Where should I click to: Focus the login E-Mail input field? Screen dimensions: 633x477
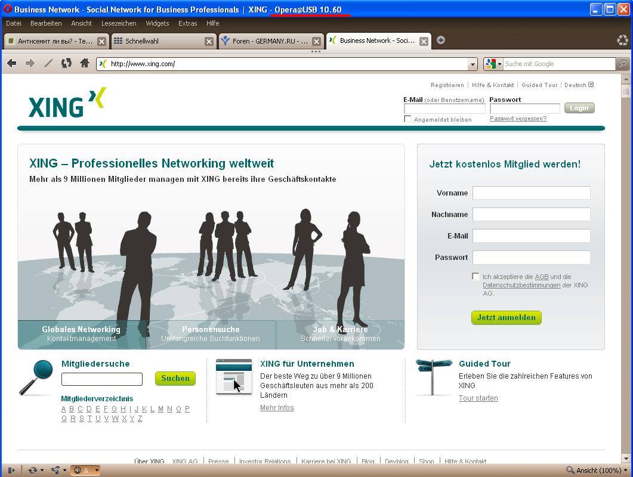tap(445, 109)
